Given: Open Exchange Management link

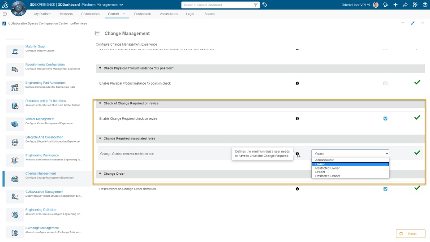Looking at the screenshot, I should (x=42, y=228).
